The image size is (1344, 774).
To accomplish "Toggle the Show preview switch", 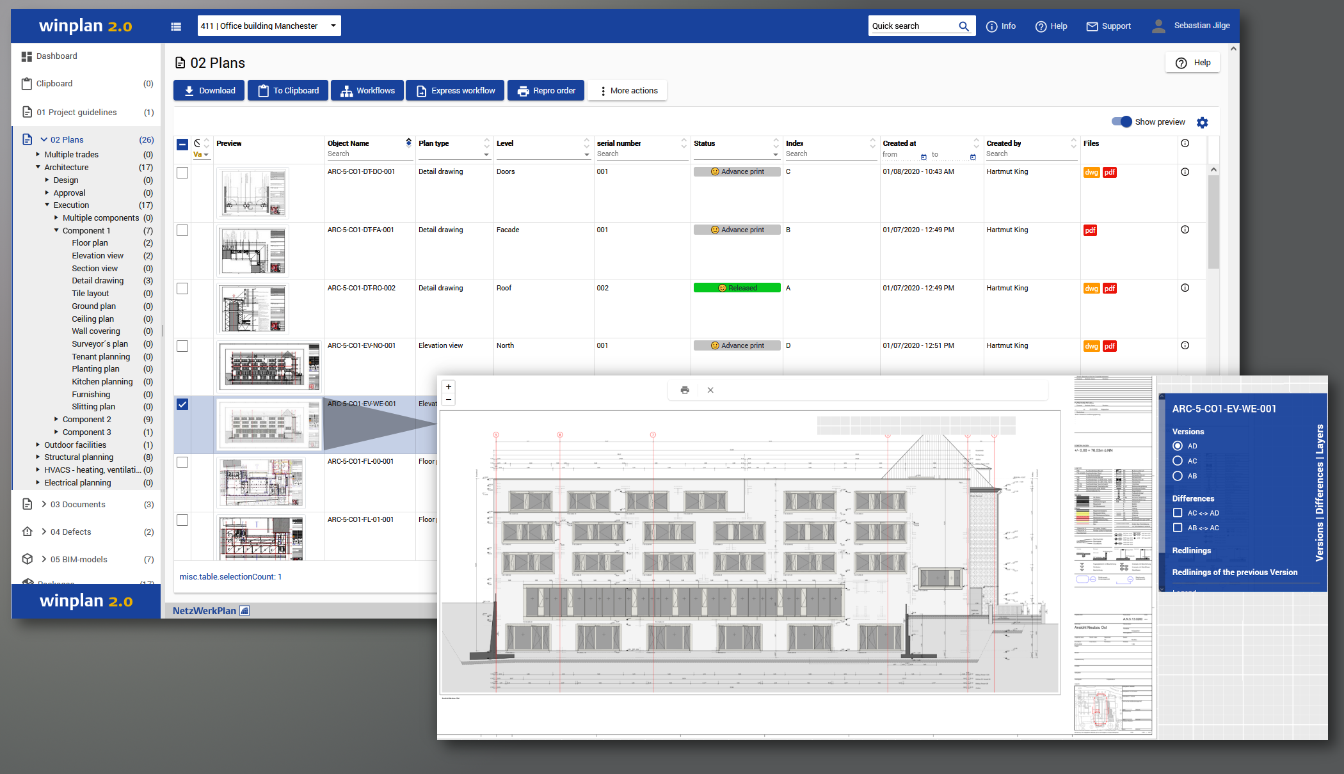I will click(x=1121, y=122).
